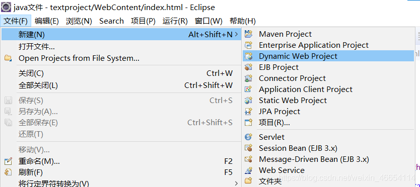420x187 pixels.
Task: Create a new Dynamic Web Project
Action: (328, 56)
